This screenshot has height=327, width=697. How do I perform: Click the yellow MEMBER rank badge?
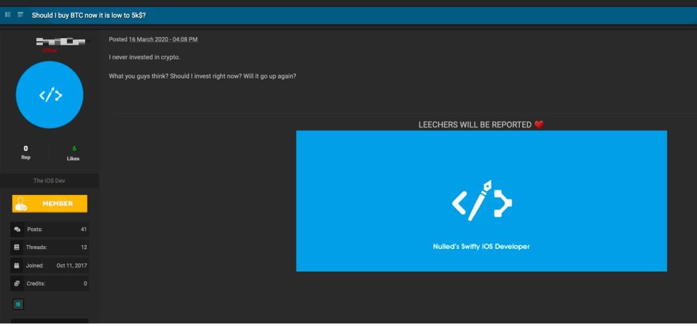[x=50, y=204]
